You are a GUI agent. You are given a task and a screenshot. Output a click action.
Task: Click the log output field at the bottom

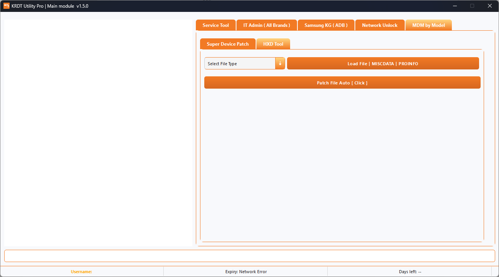coord(250,256)
